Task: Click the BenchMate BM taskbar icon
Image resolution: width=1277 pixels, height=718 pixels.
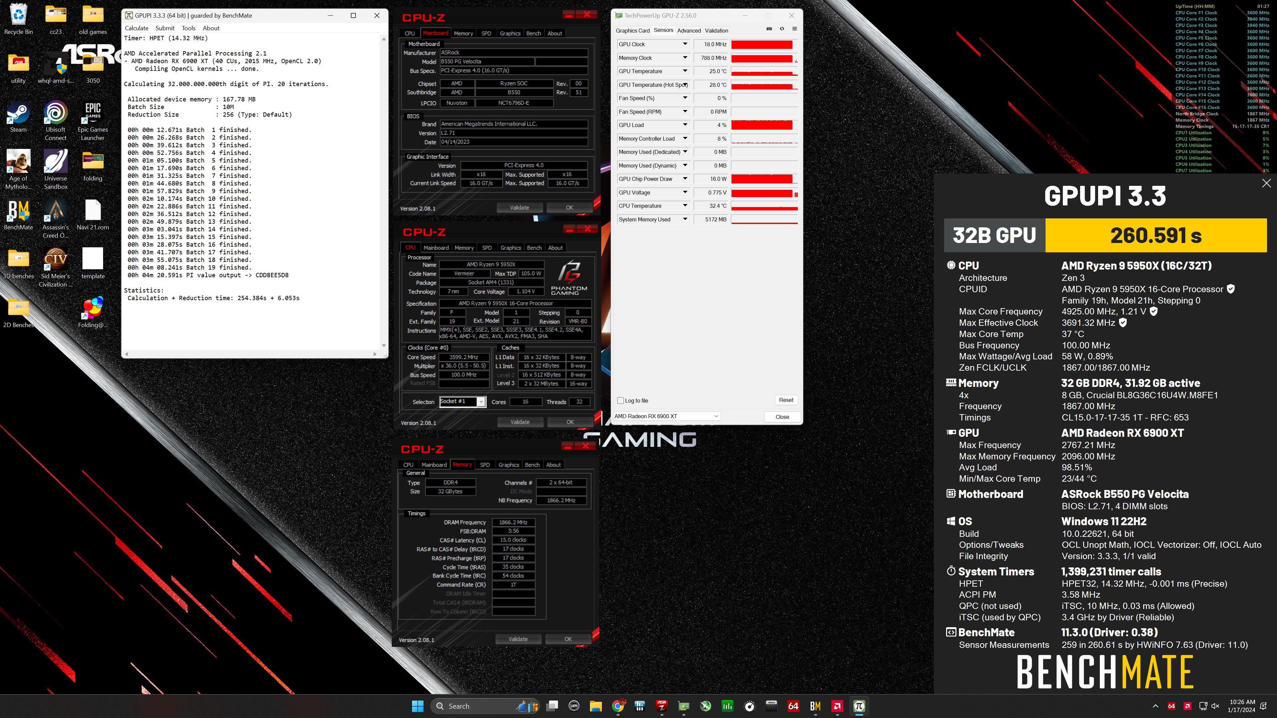Action: (815, 706)
